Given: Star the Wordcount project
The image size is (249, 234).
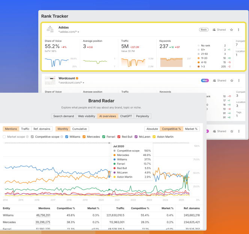Looking at the screenshot, I should (231, 80).
